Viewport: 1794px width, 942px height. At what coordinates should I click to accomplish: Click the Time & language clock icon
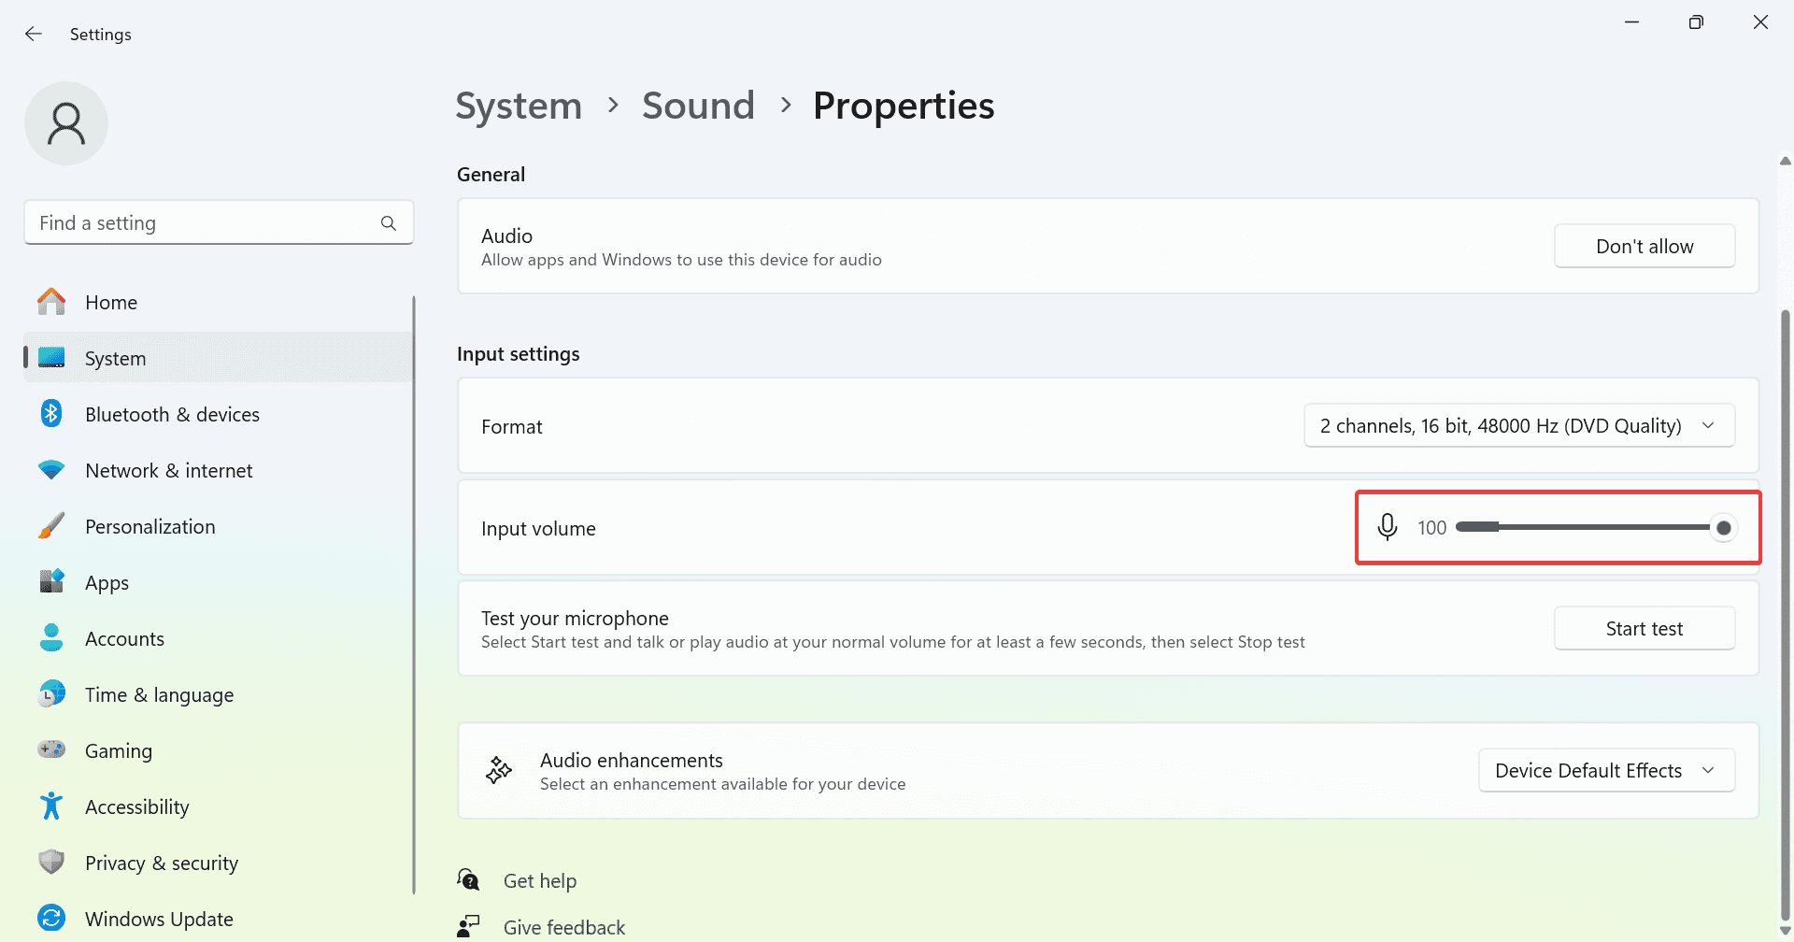[51, 694]
